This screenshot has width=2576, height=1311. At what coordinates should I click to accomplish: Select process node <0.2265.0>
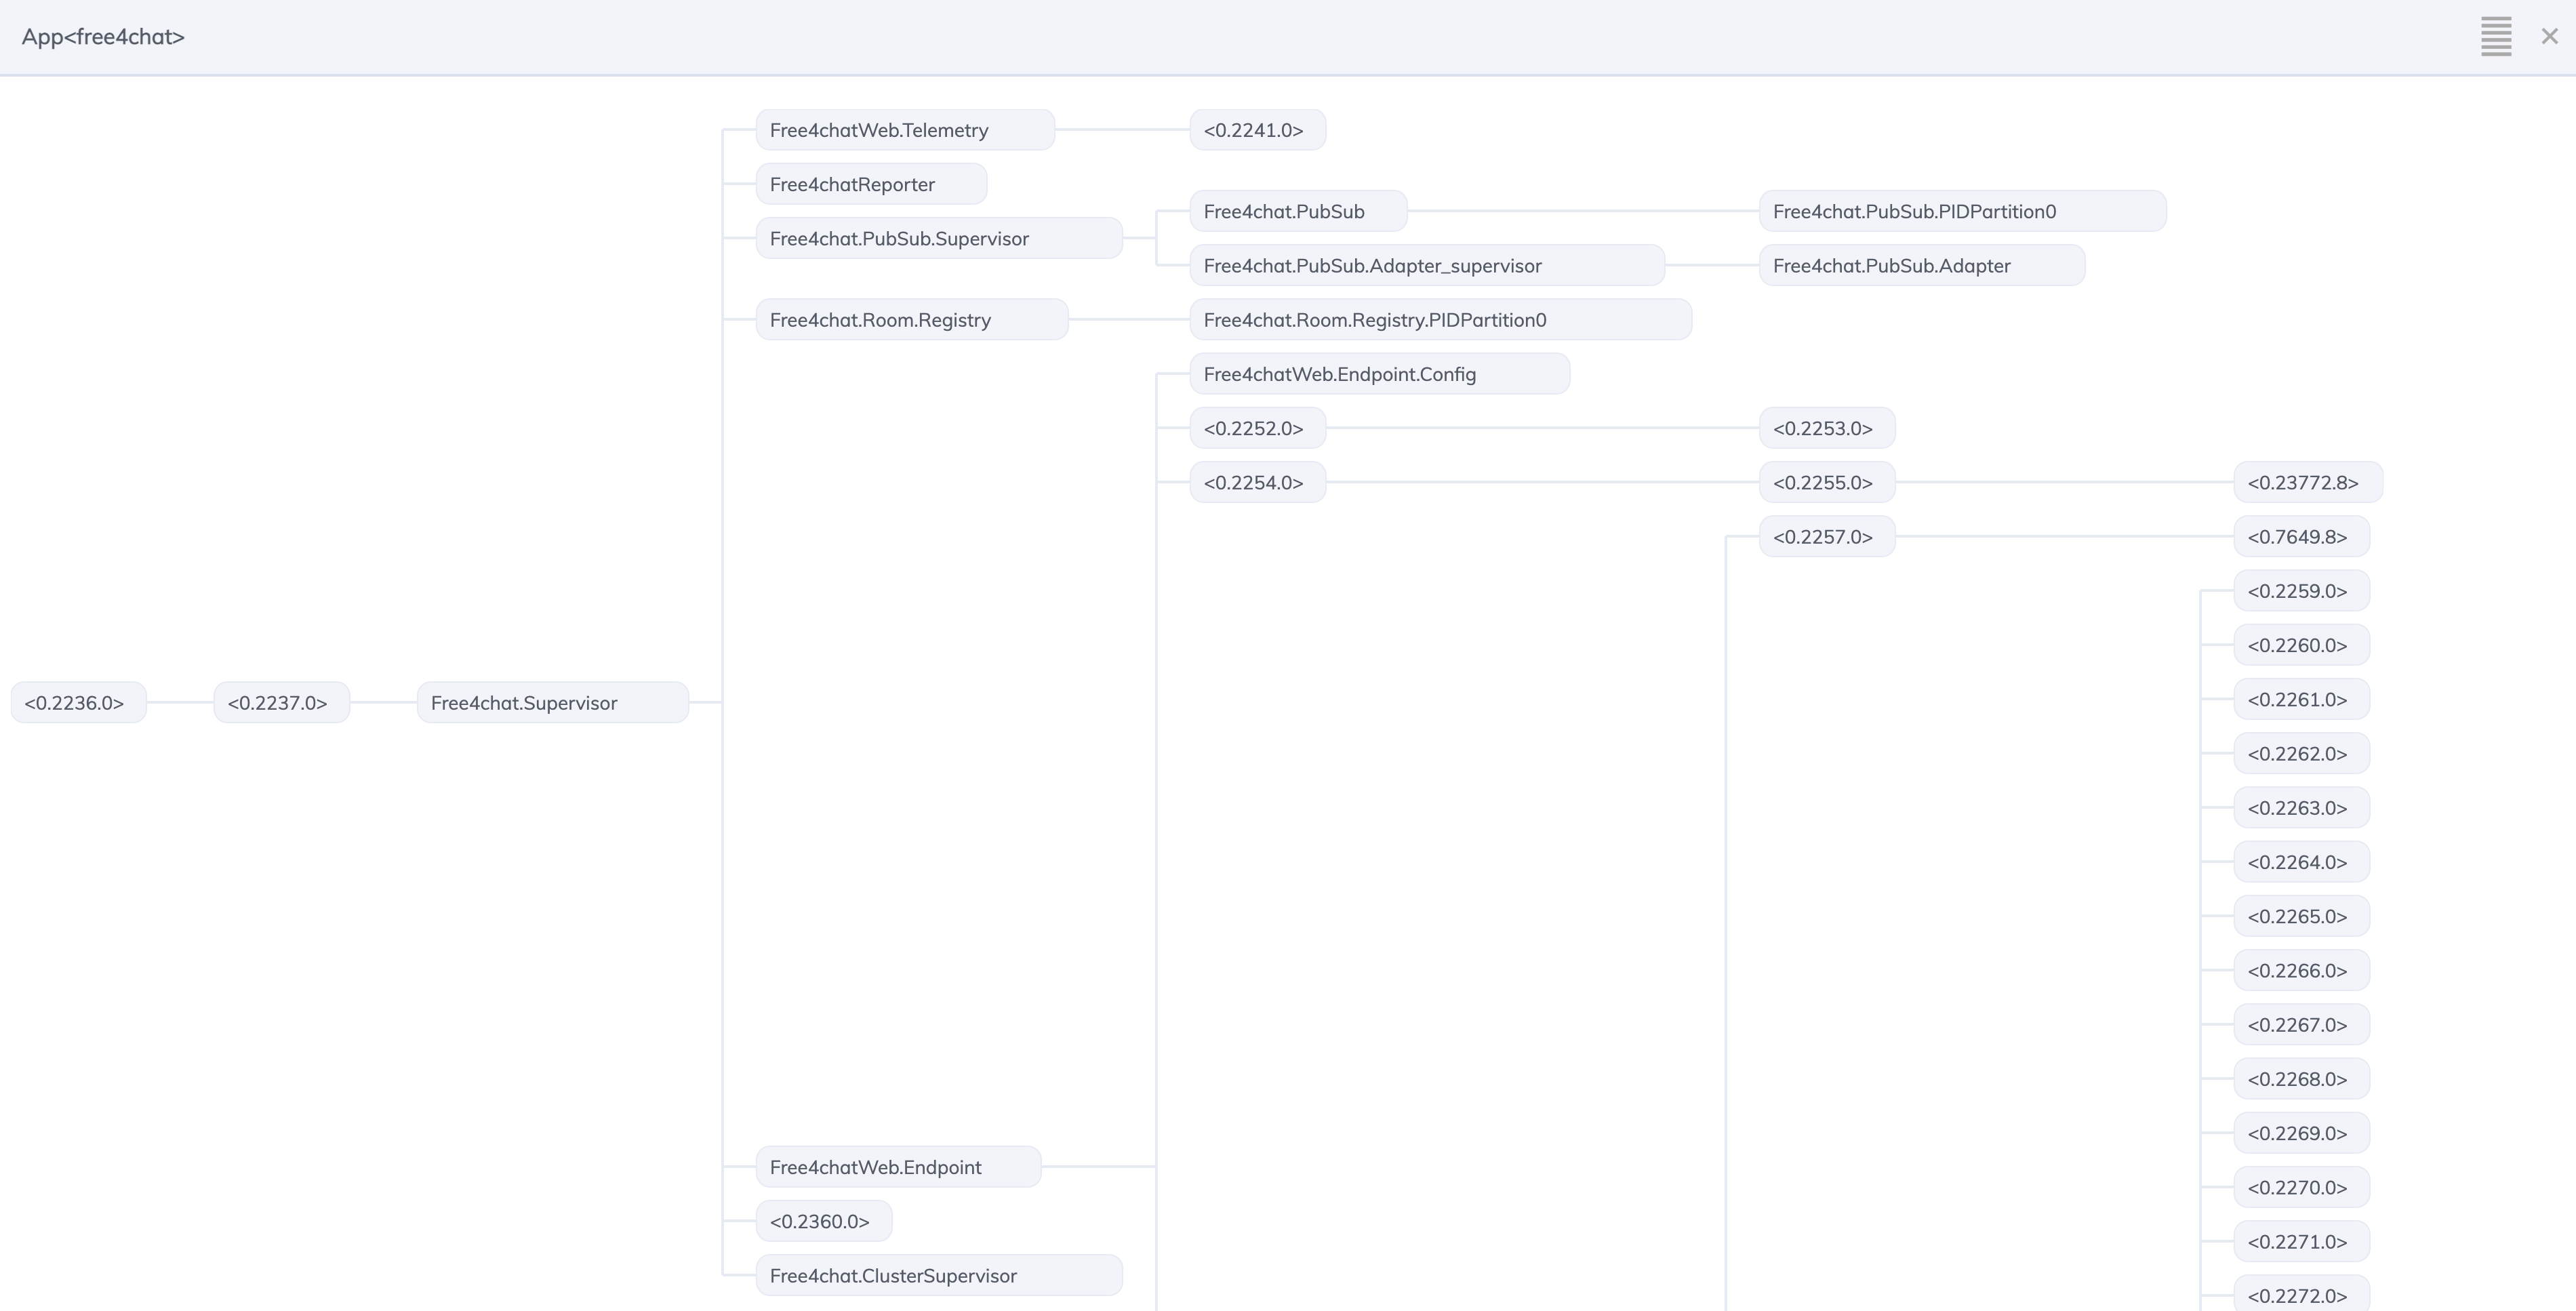(x=2300, y=917)
